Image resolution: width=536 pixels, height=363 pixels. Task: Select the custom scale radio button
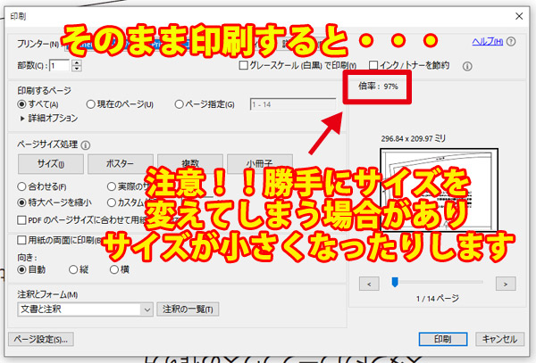pyautogui.click(x=112, y=202)
